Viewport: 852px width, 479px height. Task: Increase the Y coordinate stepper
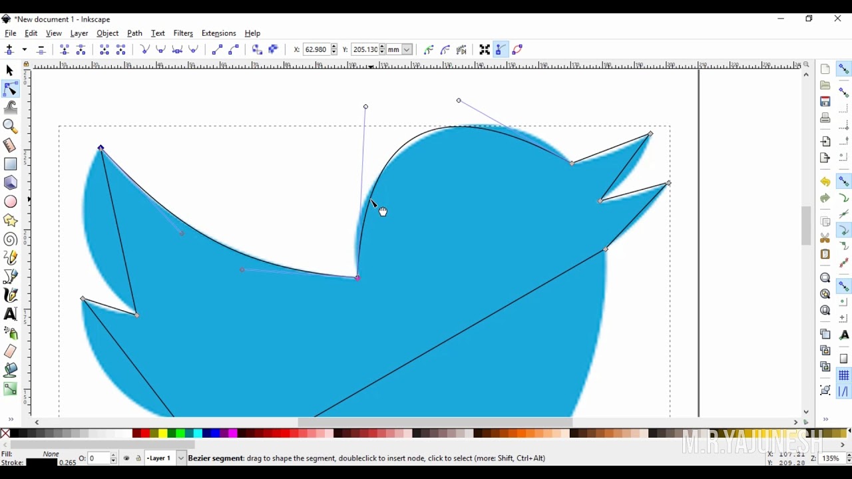point(382,47)
